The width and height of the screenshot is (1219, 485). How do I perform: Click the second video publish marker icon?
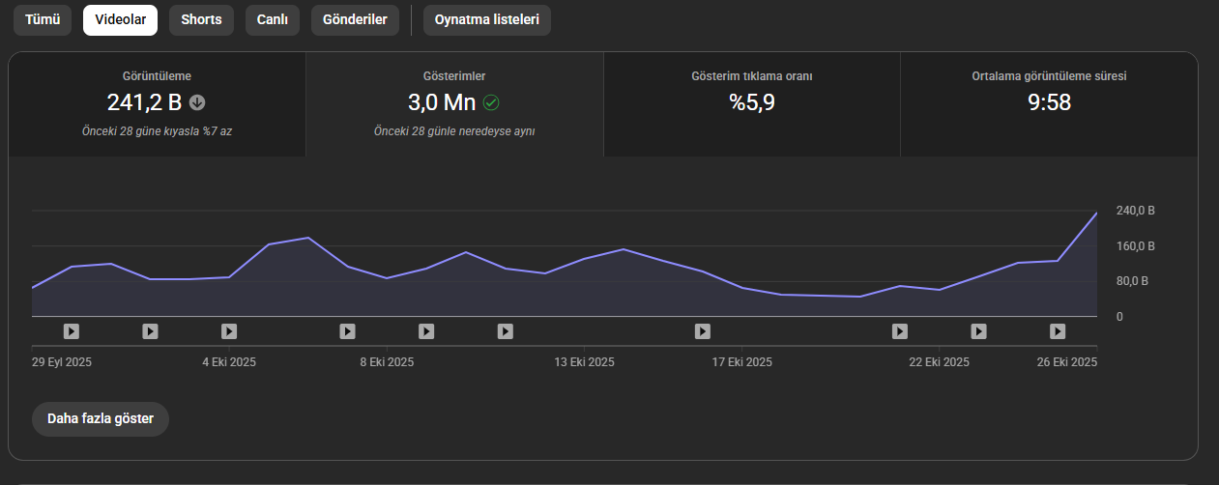pyautogui.click(x=150, y=331)
